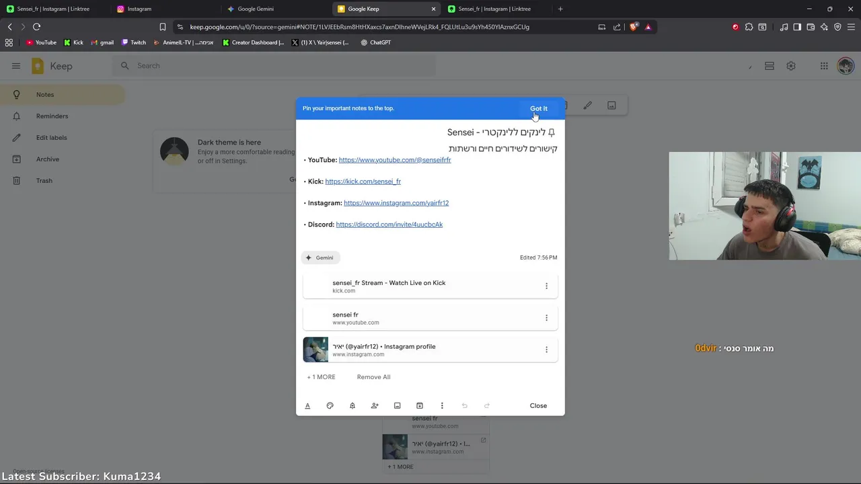The image size is (861, 484).
Task: Add an image to the note
Action: [x=397, y=405]
